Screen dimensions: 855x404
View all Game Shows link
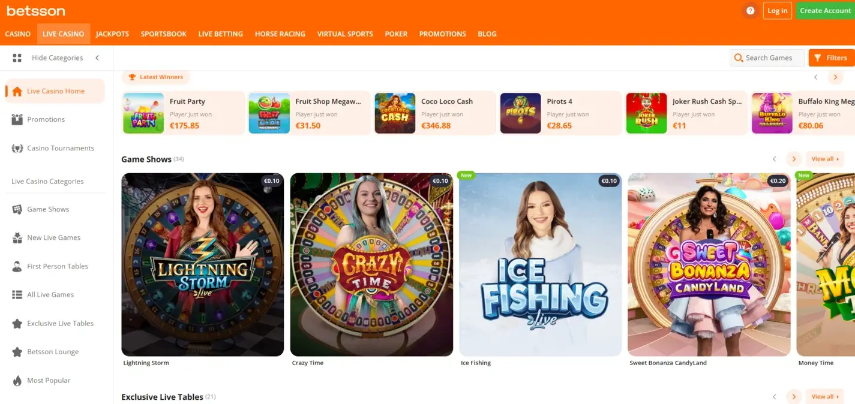(x=825, y=159)
